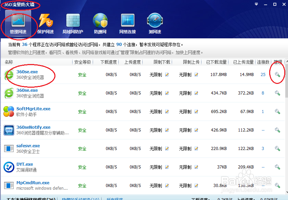The image size is (288, 200).
Task: Sort by the 已上传流量 column header
Action: click(x=243, y=62)
